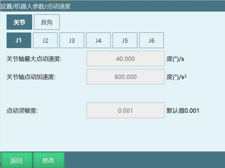Select the 关节 (joint) mode tab
Image resolution: width=225 pixels, height=168 pixels.
click(19, 22)
